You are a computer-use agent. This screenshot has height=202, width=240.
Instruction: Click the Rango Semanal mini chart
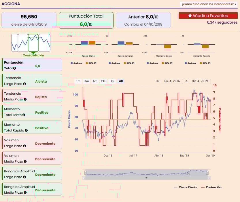[x=122, y=46]
